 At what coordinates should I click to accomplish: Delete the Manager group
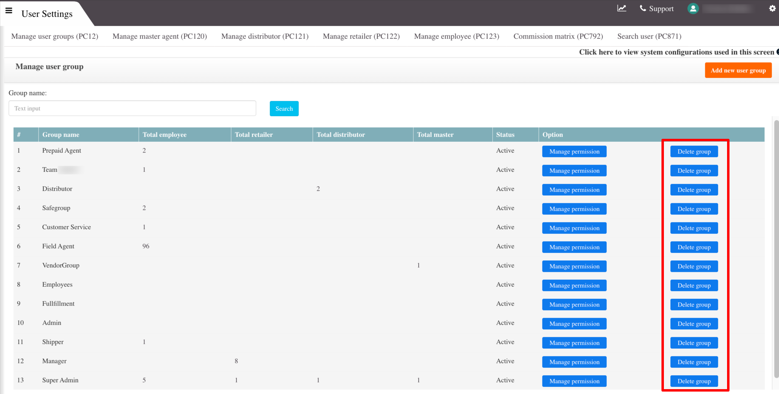694,362
